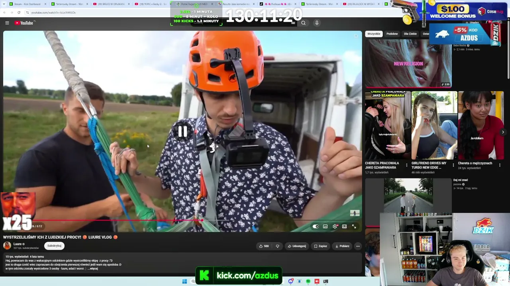Toggle the autoplay switch in the player
The image size is (510, 286).
tap(316, 226)
